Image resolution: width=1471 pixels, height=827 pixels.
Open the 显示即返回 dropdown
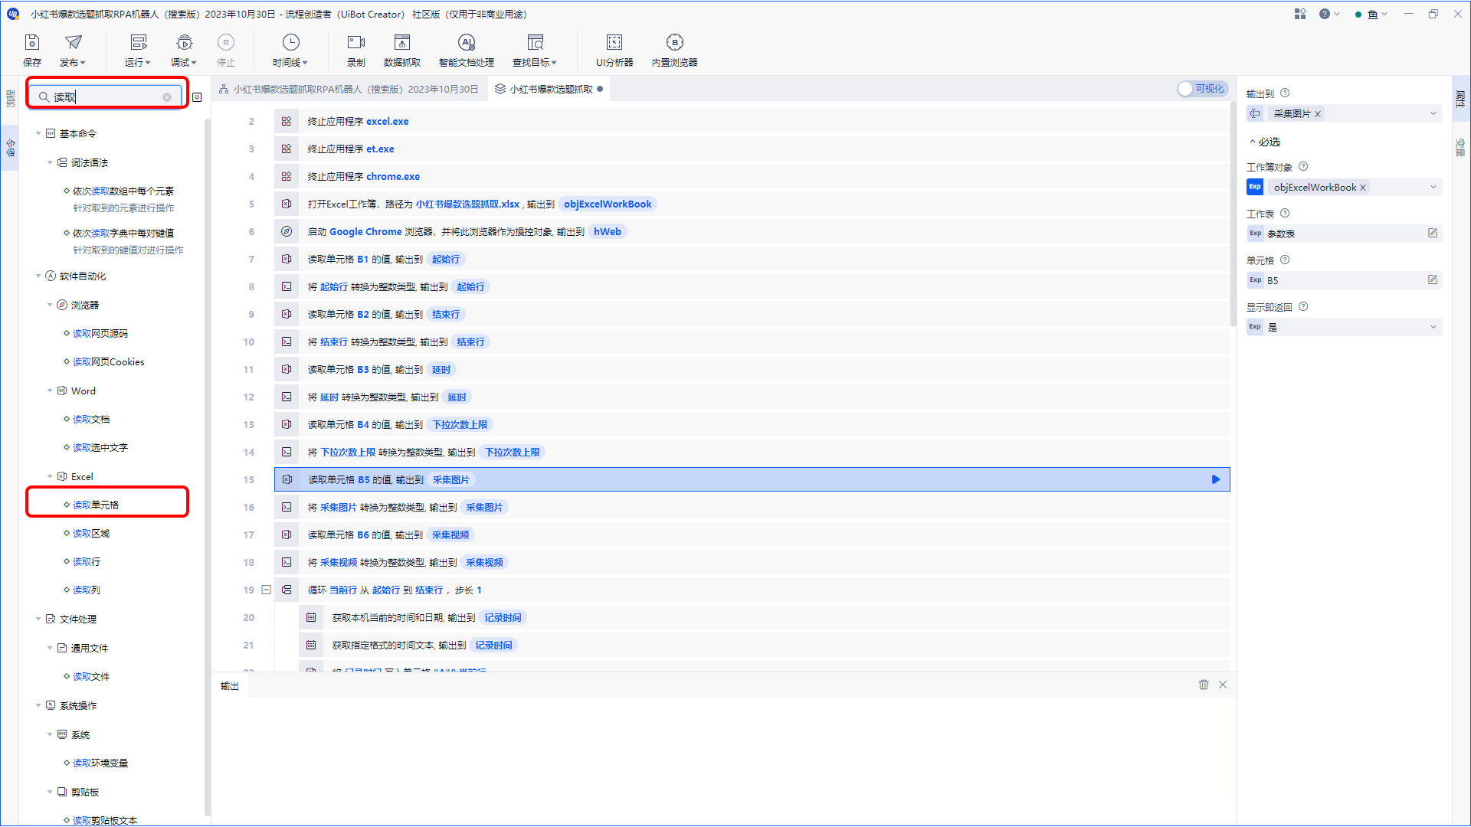click(x=1433, y=327)
